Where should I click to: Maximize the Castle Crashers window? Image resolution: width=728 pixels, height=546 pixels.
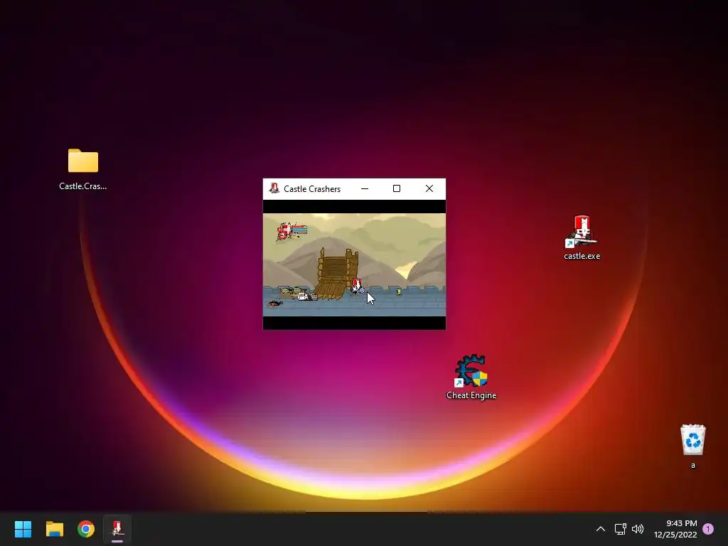click(397, 188)
